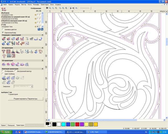Toggle the Каркасный вид checkbox
168x134 pixels.
pyautogui.click(x=3, y=32)
